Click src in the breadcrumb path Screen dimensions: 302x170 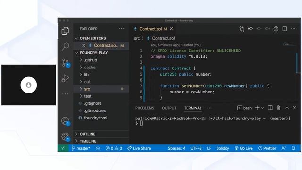(137, 38)
